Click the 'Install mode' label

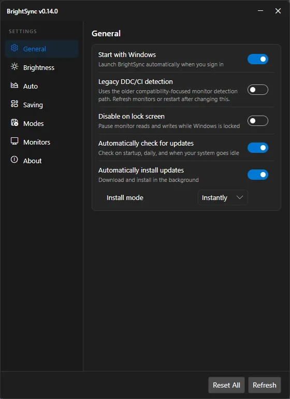pos(125,198)
